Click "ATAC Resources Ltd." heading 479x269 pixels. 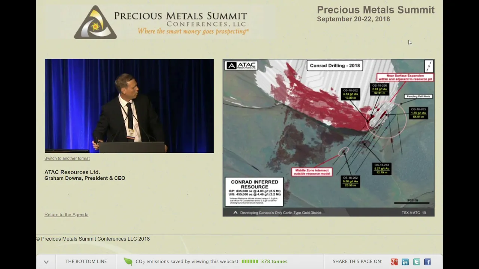[72, 172]
